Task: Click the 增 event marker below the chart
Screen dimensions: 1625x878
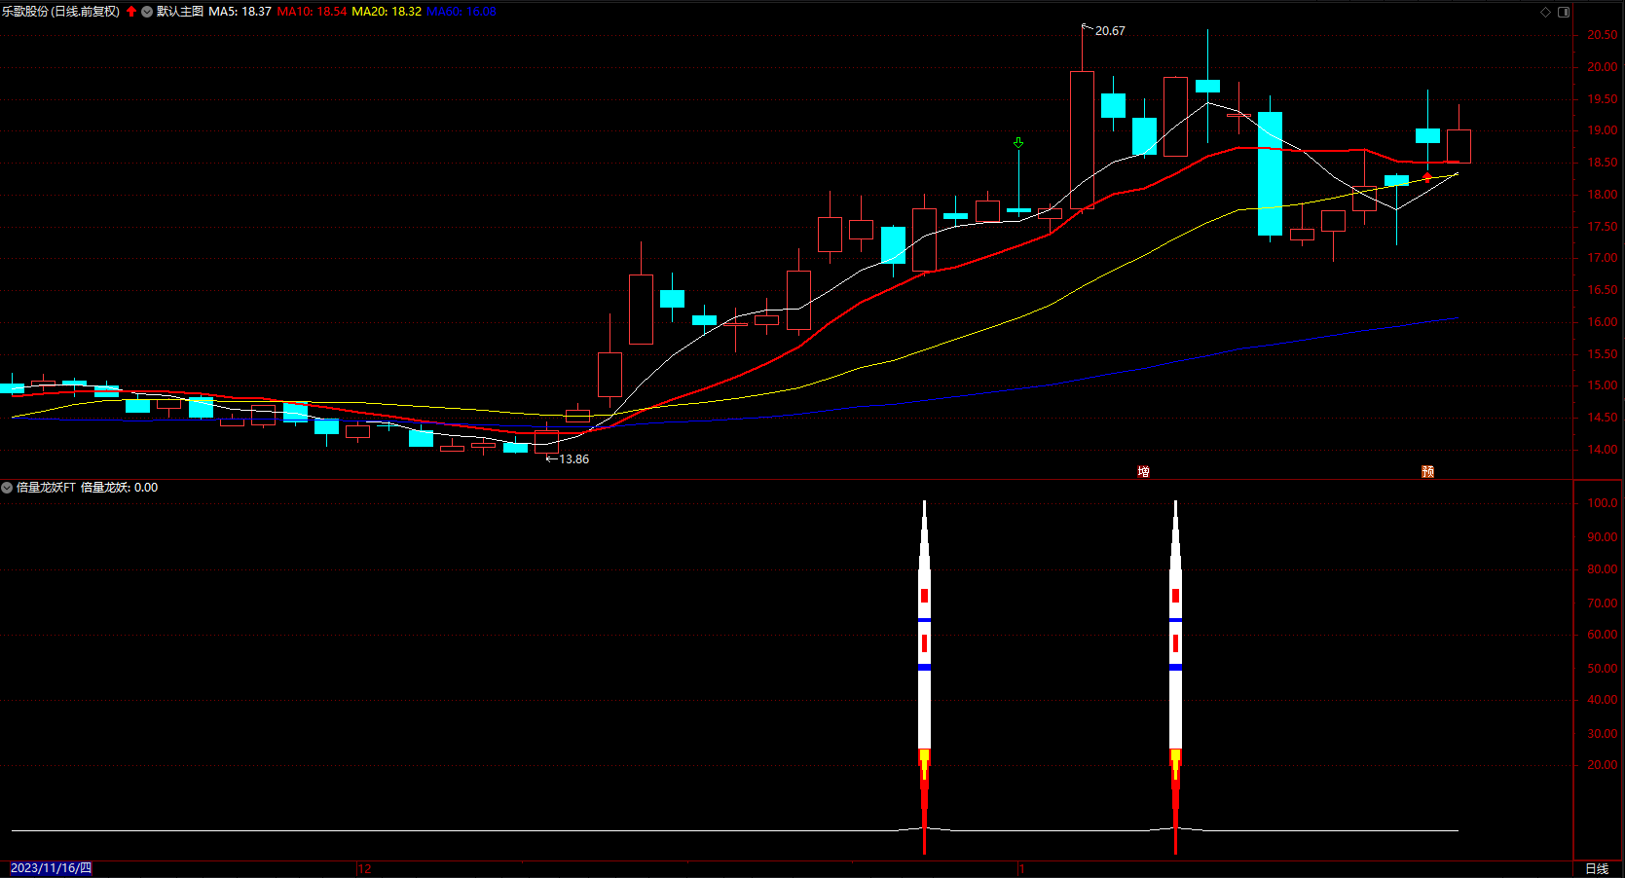Action: [x=1144, y=472]
